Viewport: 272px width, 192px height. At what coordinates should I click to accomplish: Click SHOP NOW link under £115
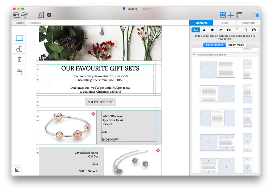pos(88,171)
